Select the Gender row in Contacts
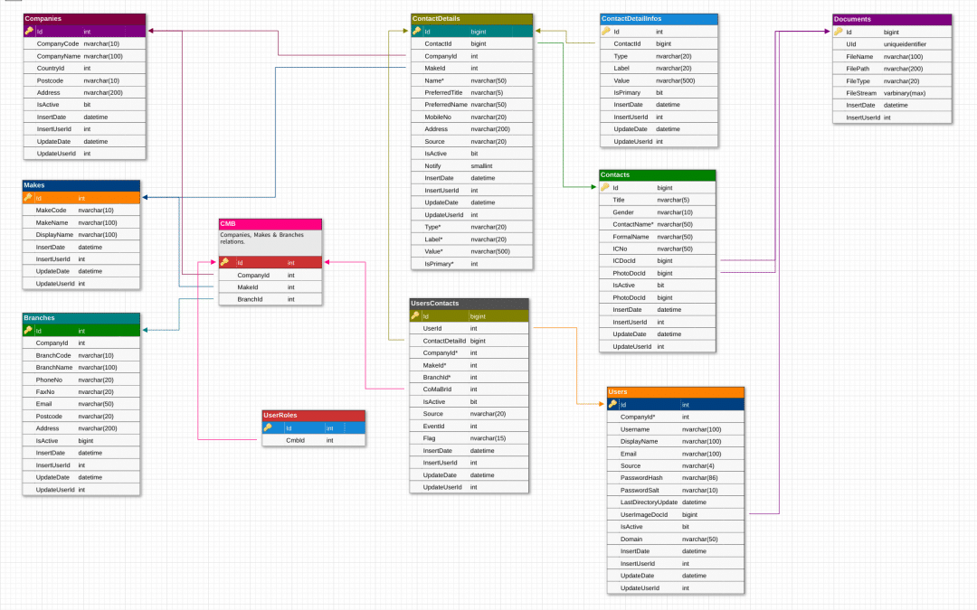Viewport: 977px width, 610px height. pos(658,212)
